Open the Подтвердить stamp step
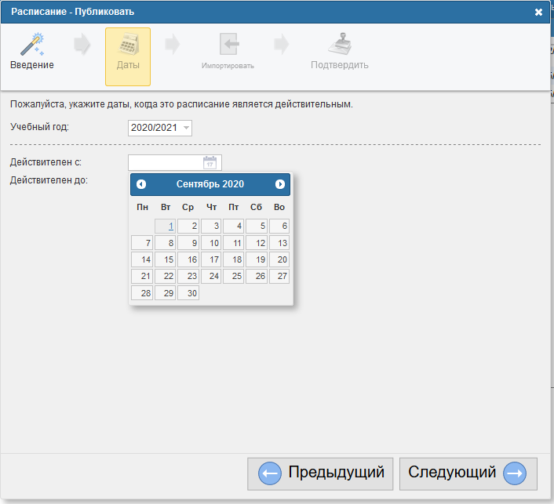 click(x=339, y=51)
